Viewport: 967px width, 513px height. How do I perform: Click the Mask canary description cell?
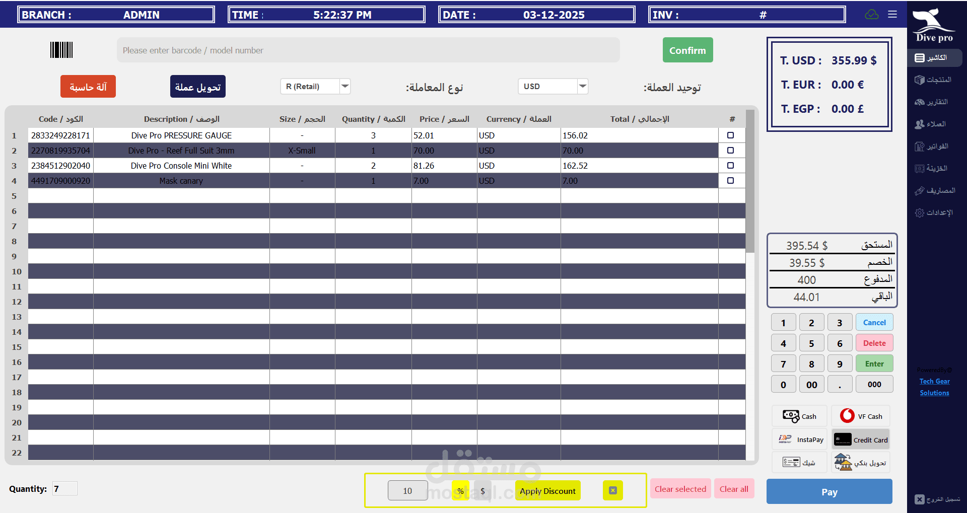coord(181,181)
